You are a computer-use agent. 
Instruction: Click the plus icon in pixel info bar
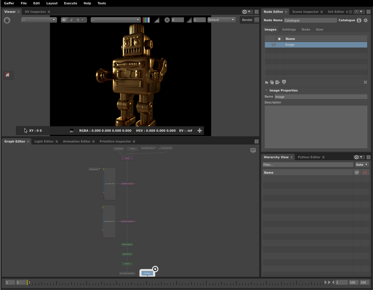pos(200,131)
